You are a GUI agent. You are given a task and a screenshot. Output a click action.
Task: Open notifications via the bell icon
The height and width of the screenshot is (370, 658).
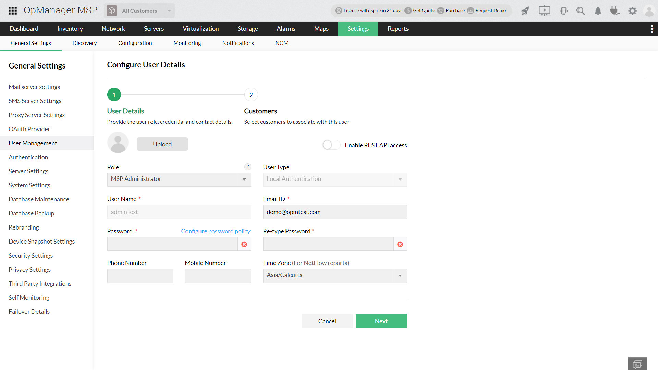(x=598, y=11)
